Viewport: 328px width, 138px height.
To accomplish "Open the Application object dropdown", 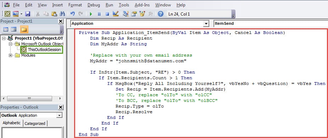I will (x=206, y=24).
